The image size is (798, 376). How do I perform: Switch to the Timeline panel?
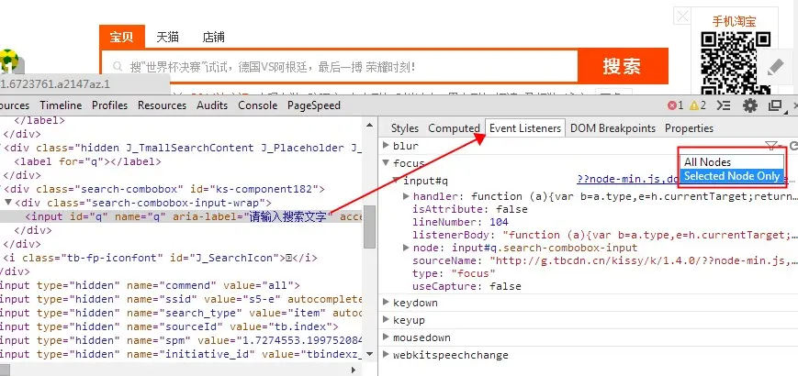(x=61, y=105)
